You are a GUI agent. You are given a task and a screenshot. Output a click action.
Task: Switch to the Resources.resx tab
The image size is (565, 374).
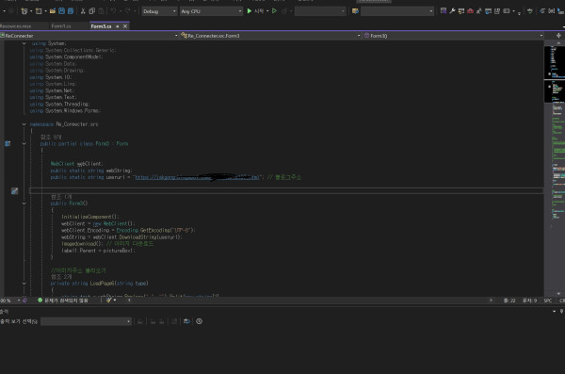[x=16, y=26]
